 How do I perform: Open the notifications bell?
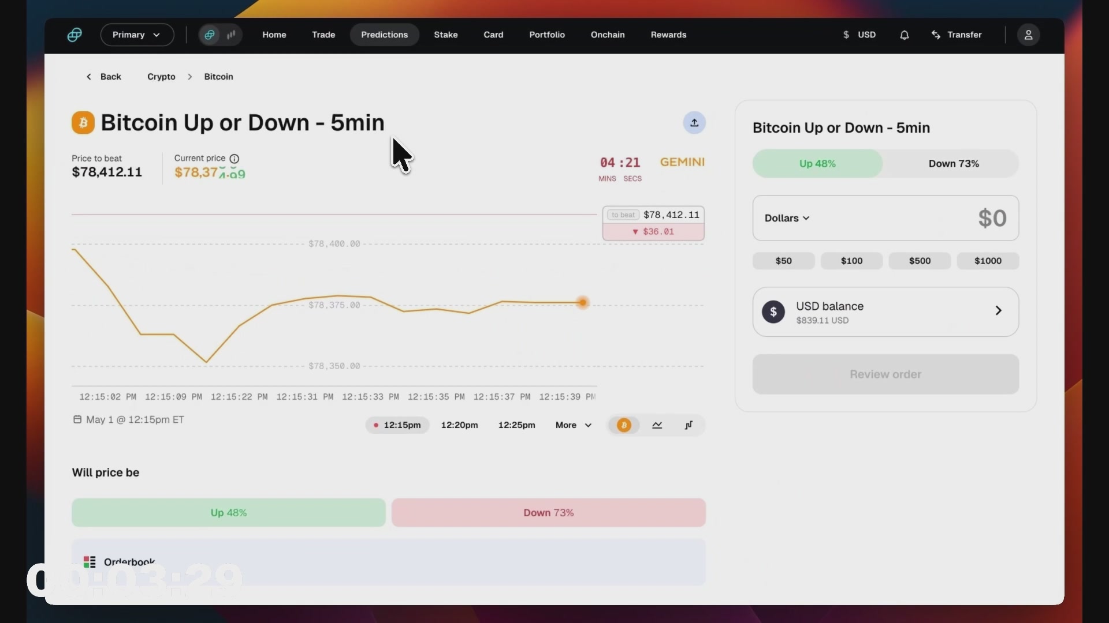coord(905,35)
